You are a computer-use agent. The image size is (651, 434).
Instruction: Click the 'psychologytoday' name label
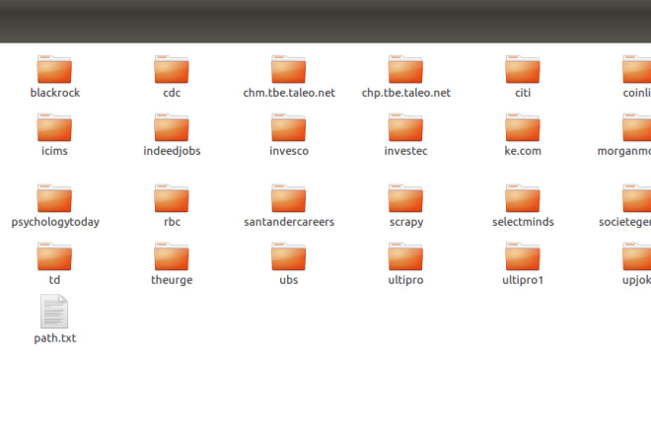(55, 222)
